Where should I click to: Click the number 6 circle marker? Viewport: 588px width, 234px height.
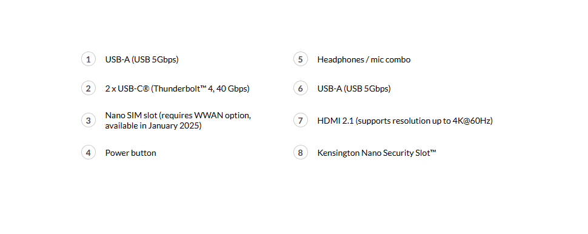click(301, 89)
